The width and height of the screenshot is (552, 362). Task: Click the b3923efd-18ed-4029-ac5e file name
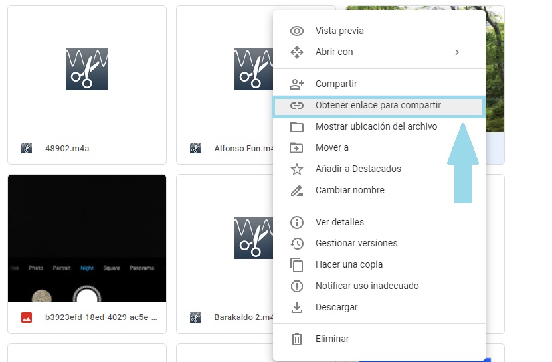pyautogui.click(x=101, y=317)
